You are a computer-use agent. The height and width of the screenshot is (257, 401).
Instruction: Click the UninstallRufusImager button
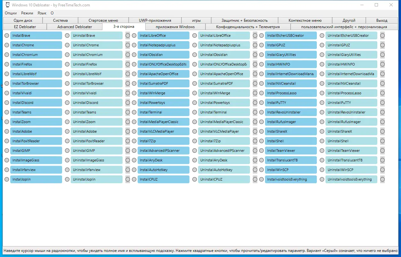(351, 122)
